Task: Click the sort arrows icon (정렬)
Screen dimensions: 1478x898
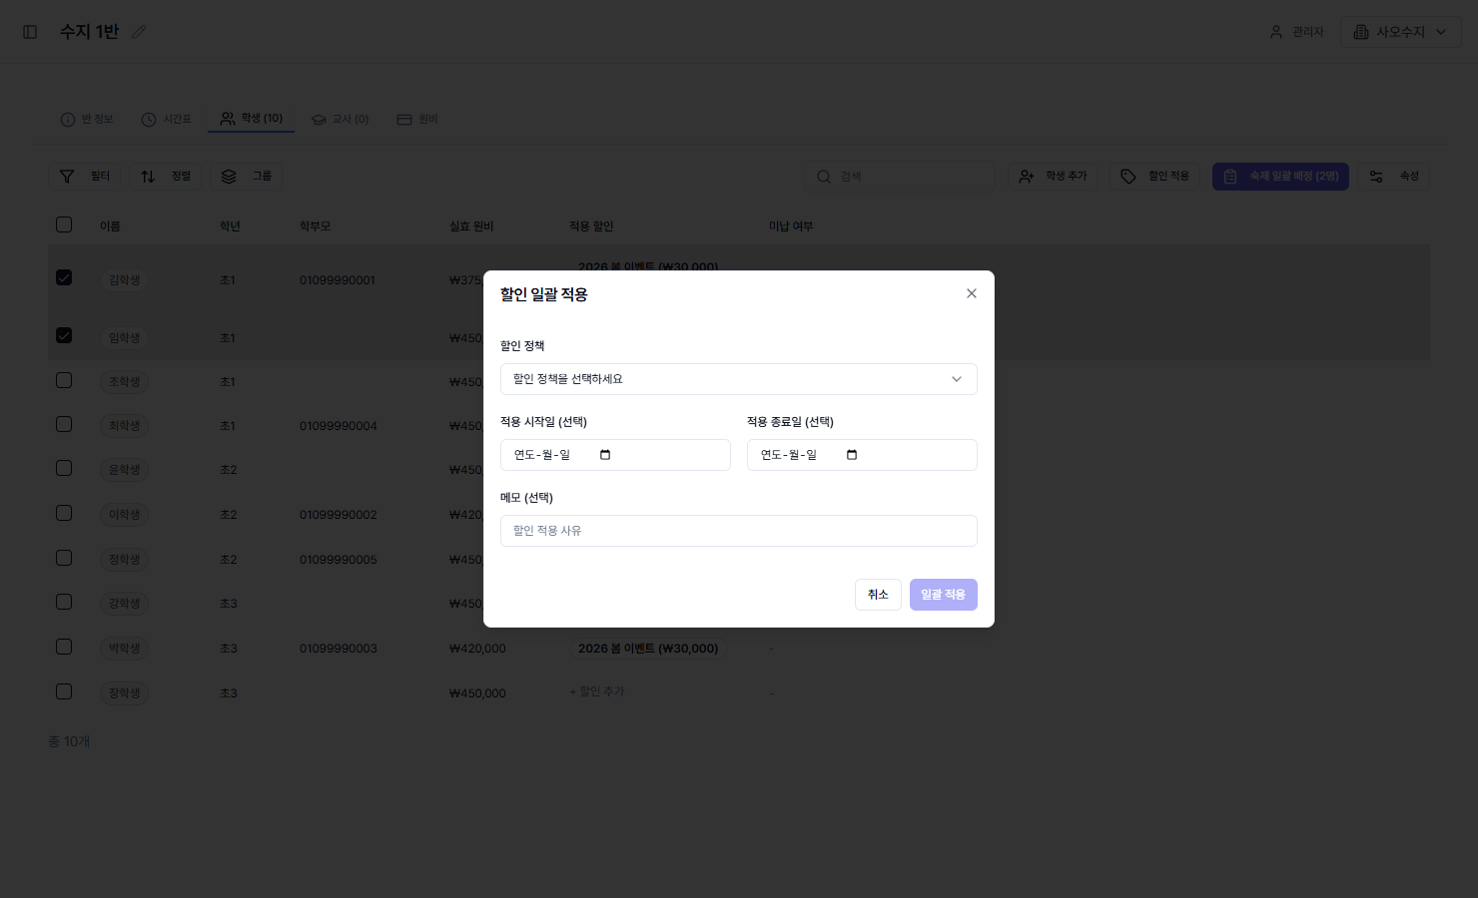Action: coord(148,177)
